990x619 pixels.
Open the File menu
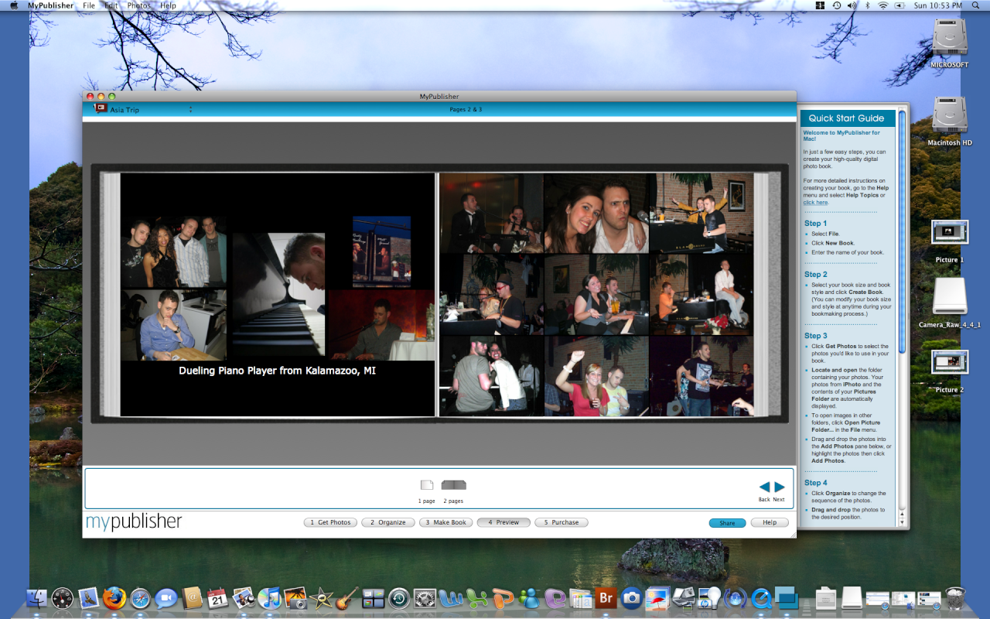click(89, 5)
